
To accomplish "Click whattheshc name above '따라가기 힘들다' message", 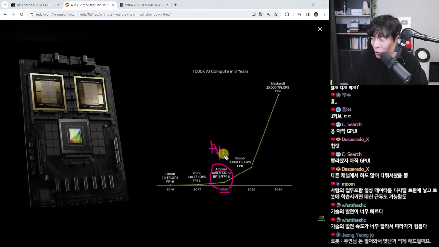I will 354,220.
